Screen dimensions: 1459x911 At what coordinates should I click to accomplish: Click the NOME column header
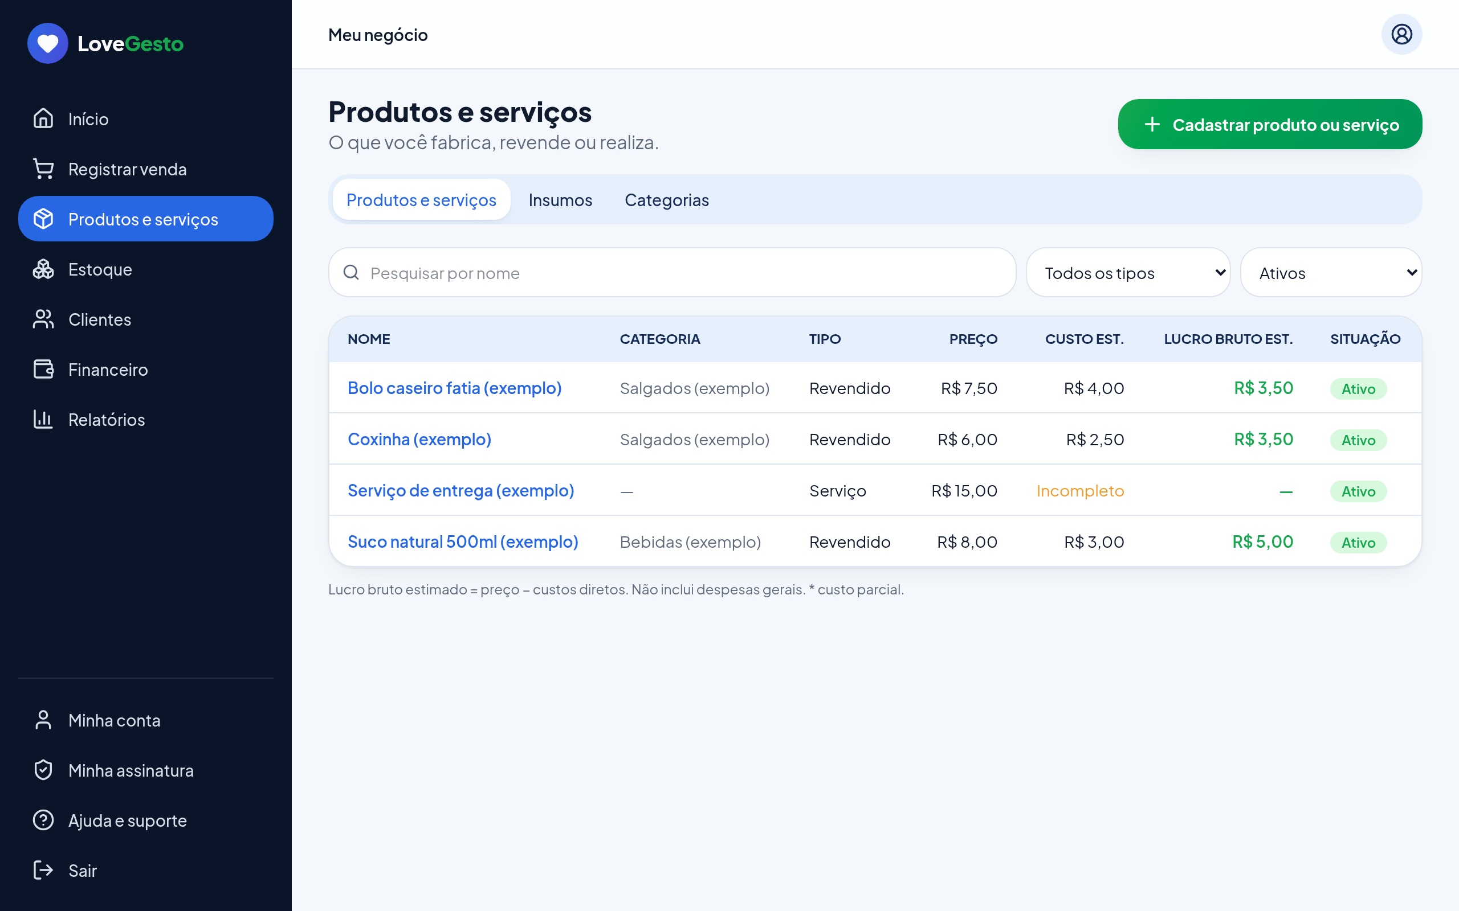click(x=369, y=339)
